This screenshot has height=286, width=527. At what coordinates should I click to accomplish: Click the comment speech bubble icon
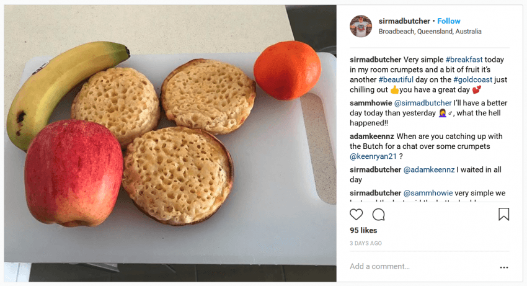(378, 214)
